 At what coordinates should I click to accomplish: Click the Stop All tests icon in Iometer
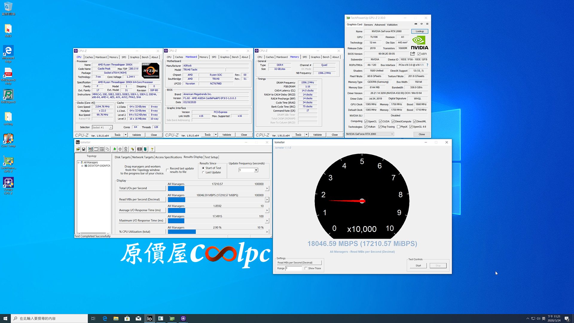click(x=126, y=149)
